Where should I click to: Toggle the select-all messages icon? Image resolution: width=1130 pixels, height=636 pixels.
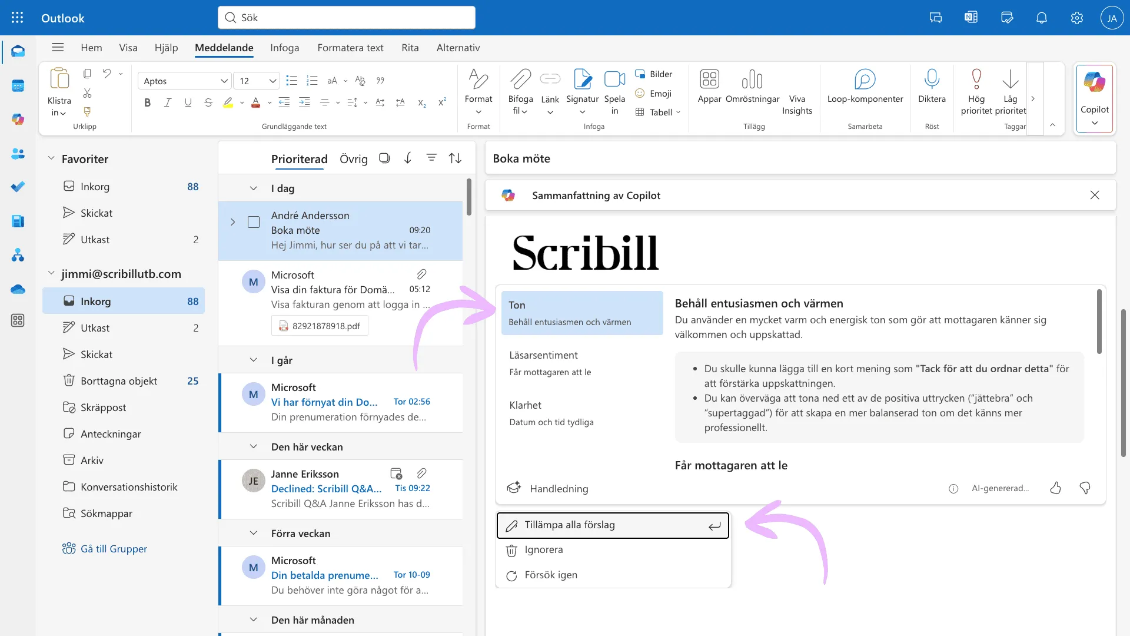(384, 158)
